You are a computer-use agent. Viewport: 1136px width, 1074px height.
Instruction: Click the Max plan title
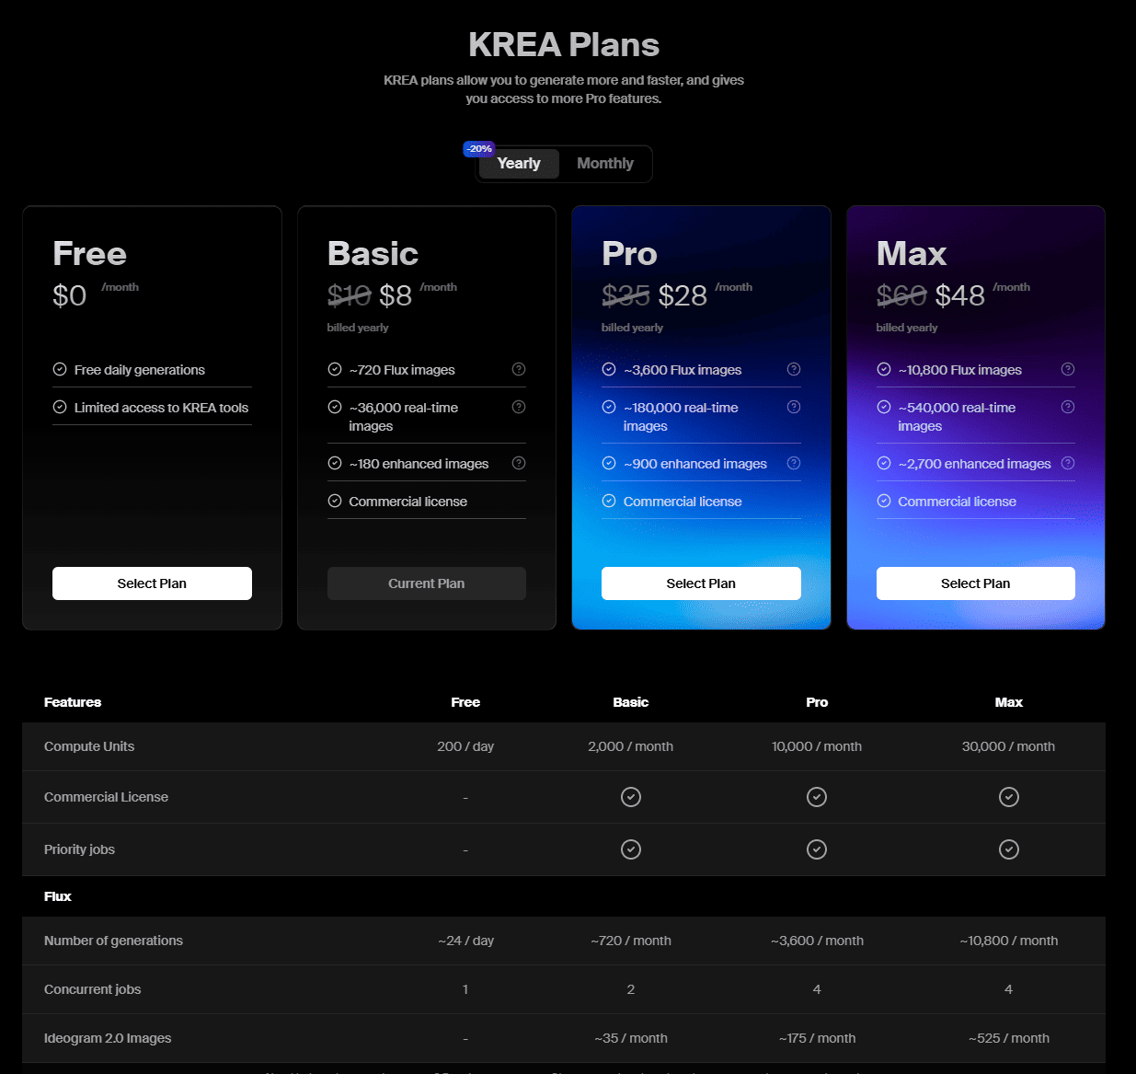[912, 253]
